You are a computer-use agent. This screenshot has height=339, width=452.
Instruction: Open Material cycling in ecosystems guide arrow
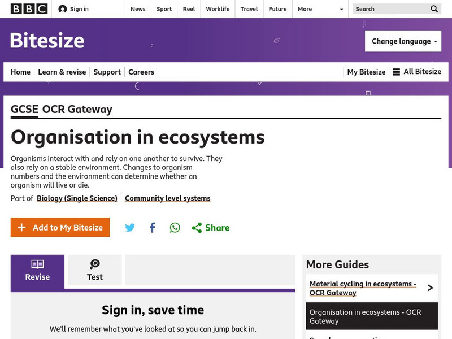(x=430, y=288)
